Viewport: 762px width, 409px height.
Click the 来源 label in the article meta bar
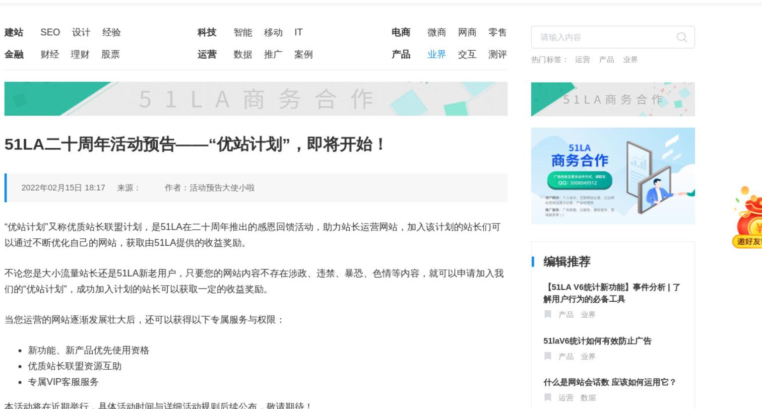click(129, 188)
